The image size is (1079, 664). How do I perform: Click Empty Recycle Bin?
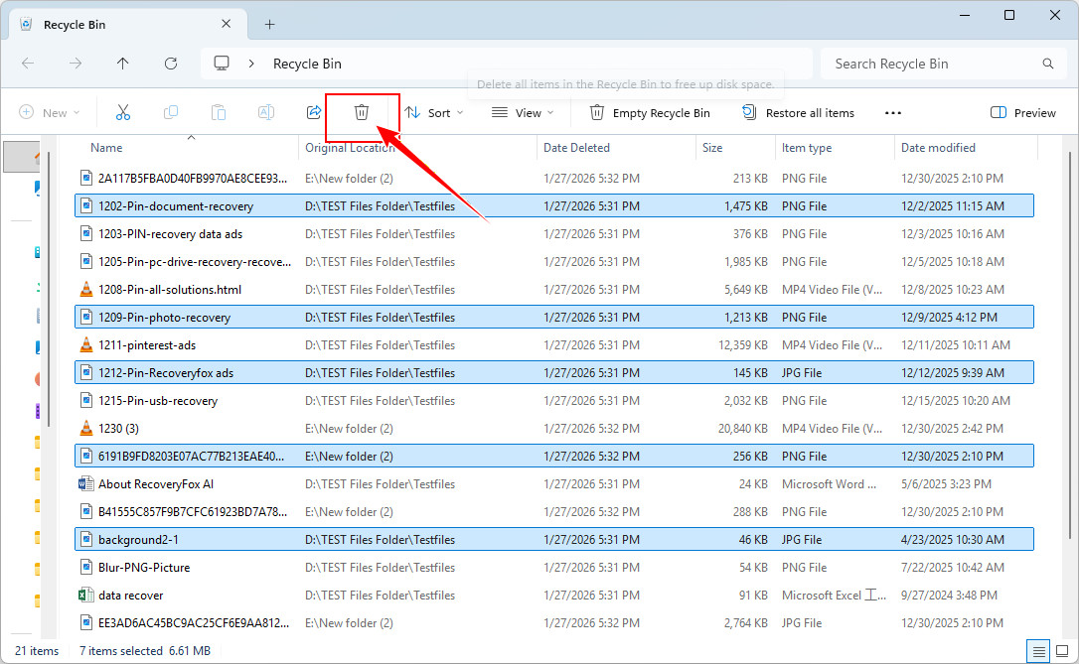649,112
